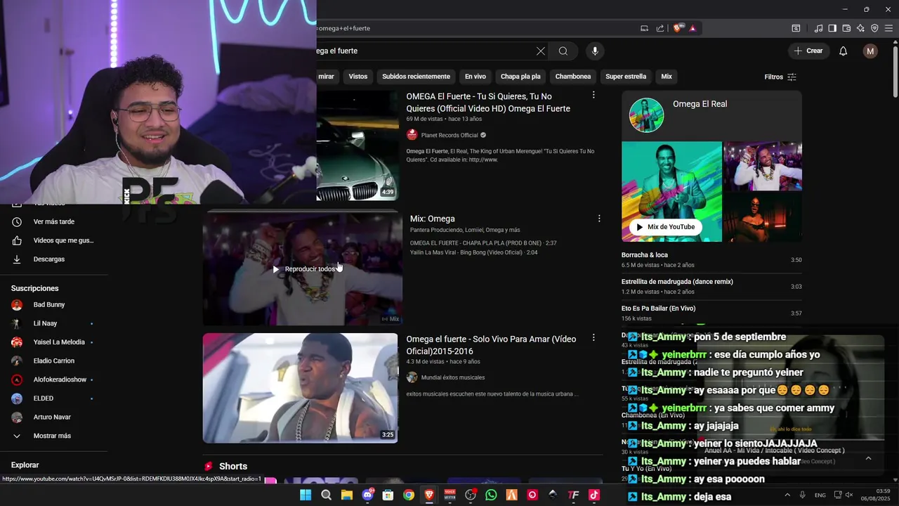899x506 pixels.
Task: Open TikTok from the taskbar
Action: (594, 495)
